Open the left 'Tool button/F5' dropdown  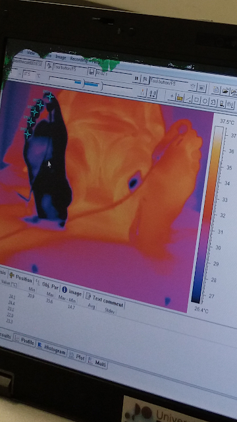coord(70,69)
